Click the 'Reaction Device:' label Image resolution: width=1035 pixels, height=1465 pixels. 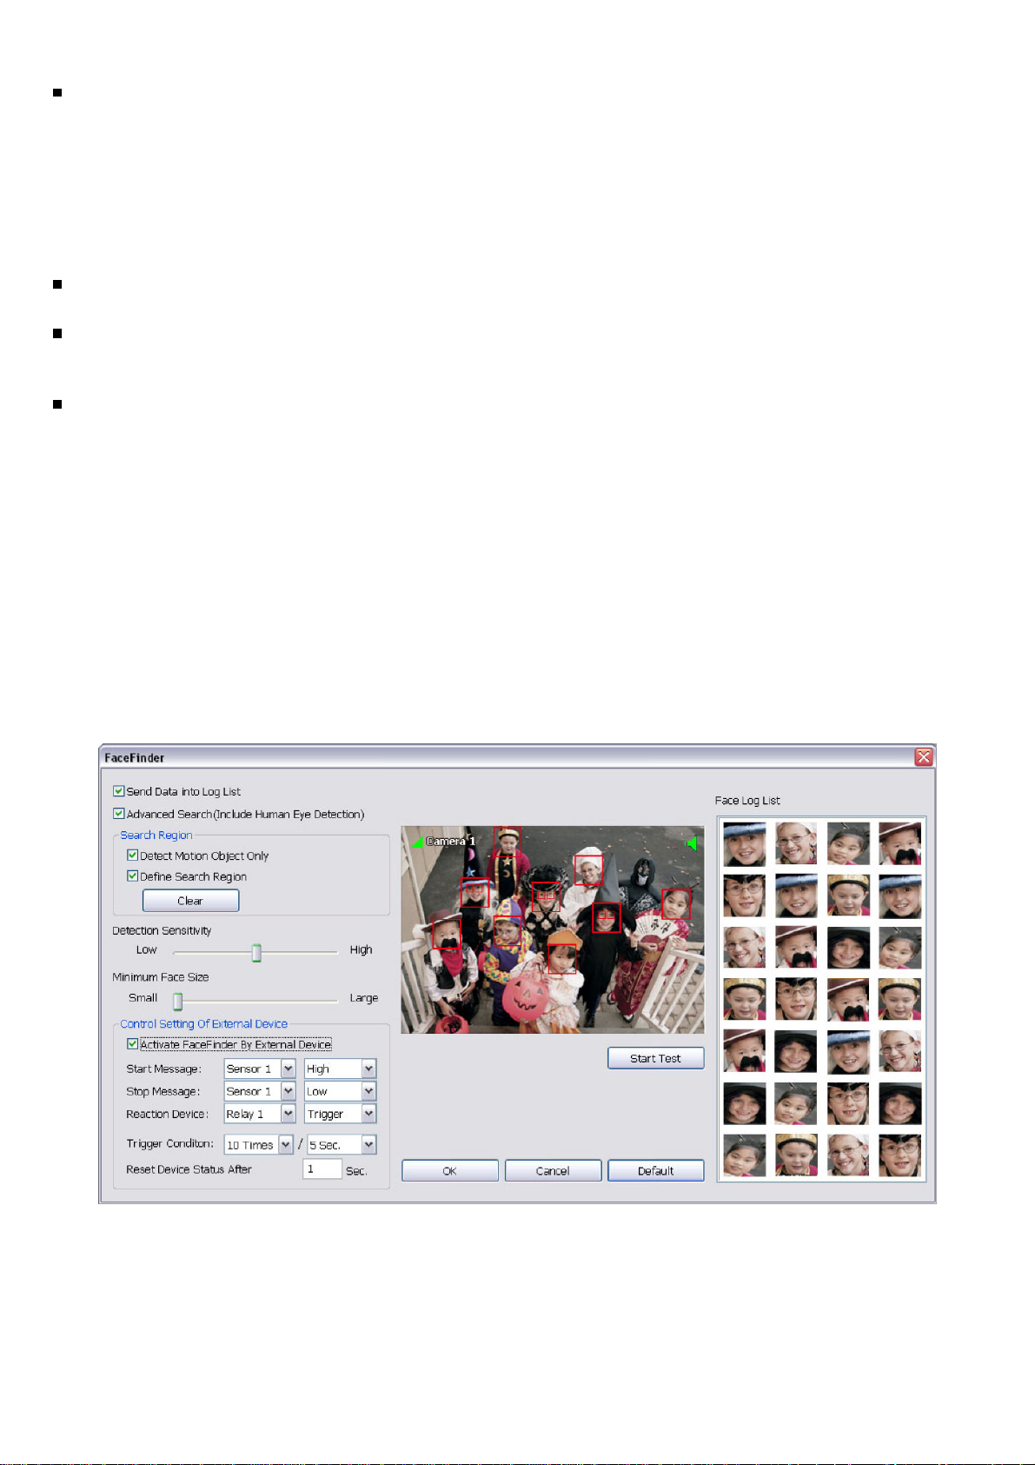pos(168,1115)
